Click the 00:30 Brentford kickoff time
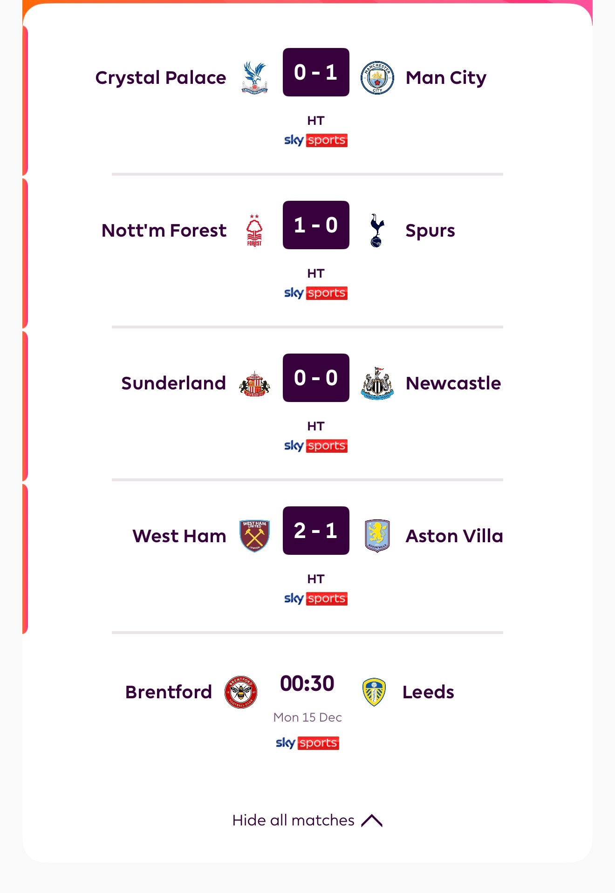The height and width of the screenshot is (893, 615). pos(307,683)
